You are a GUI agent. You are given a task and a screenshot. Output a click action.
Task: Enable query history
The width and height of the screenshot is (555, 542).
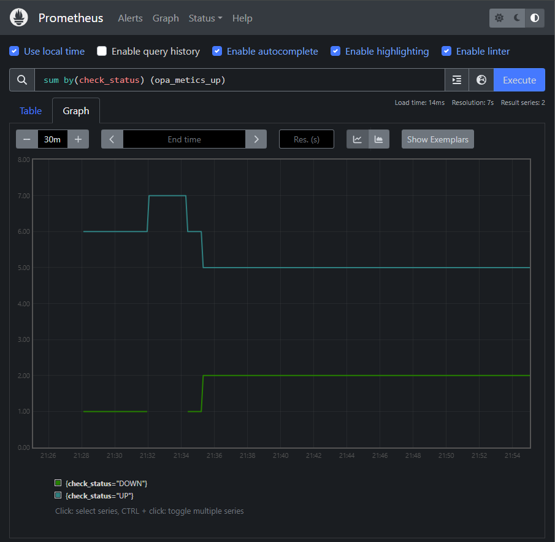click(102, 52)
